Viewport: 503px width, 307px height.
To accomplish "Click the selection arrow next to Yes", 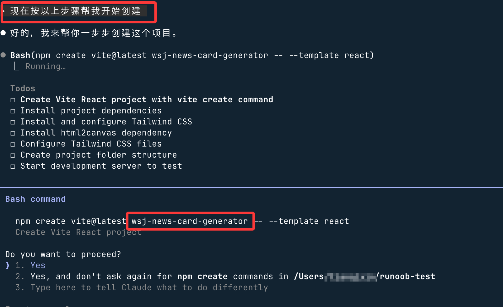I will click(x=8, y=265).
